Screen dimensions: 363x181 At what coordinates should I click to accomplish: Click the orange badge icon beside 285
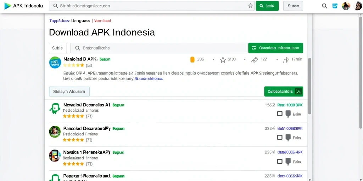[x=192, y=59]
